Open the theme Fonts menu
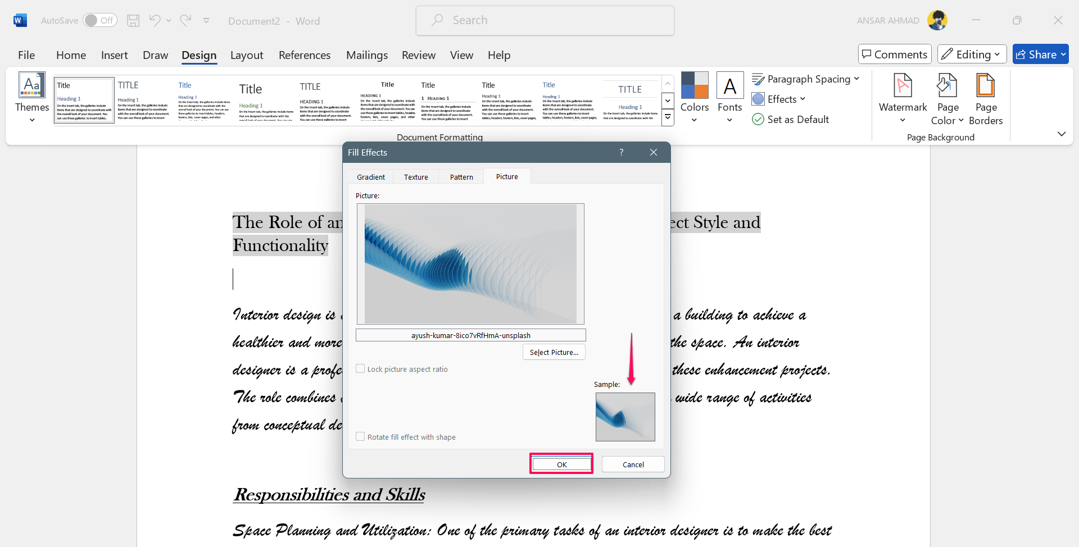Image resolution: width=1079 pixels, height=547 pixels. [730, 97]
